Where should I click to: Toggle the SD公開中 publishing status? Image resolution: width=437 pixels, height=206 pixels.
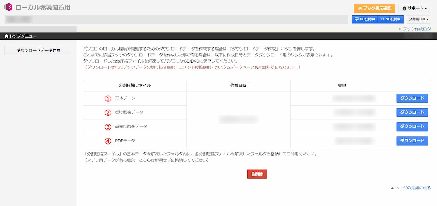[391, 19]
